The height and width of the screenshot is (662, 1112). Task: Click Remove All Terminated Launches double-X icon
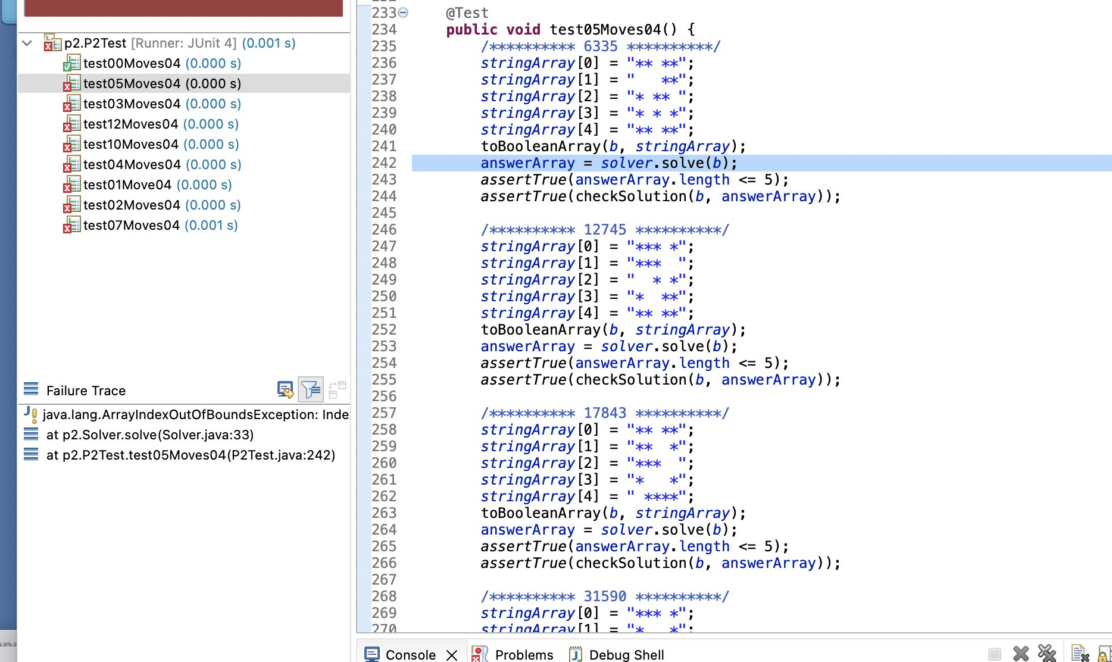pyautogui.click(x=1047, y=653)
